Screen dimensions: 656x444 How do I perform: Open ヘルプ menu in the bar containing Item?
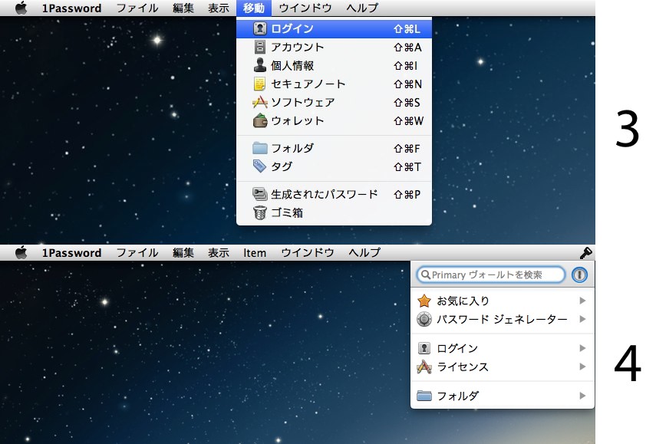click(x=364, y=252)
